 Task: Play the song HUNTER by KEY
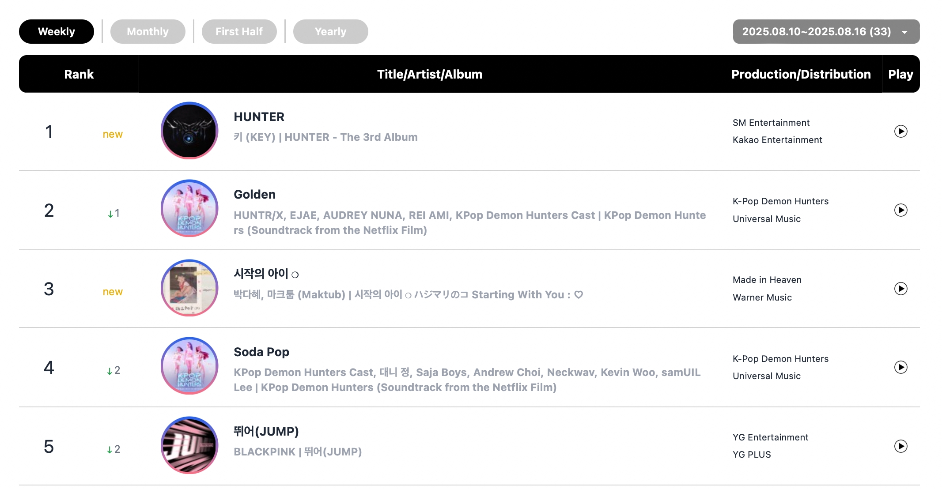coord(900,131)
